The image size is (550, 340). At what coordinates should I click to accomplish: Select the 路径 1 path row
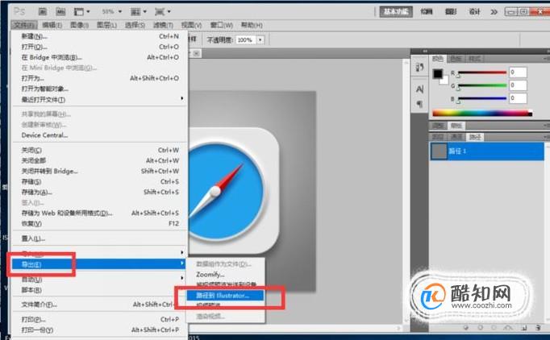487,151
